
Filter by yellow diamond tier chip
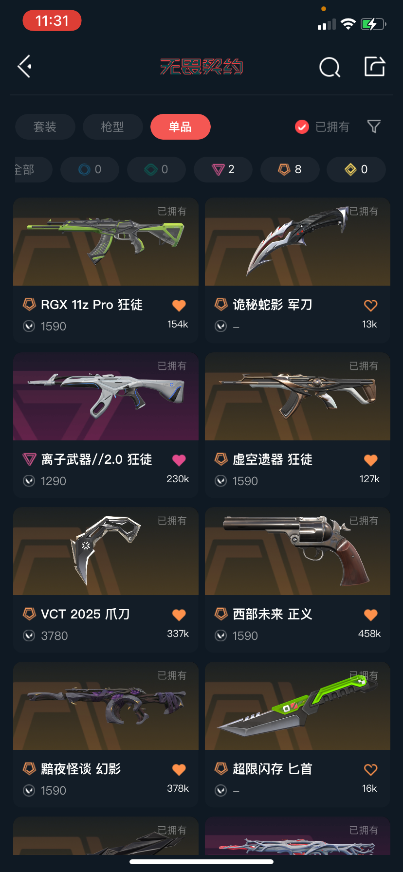point(356,169)
